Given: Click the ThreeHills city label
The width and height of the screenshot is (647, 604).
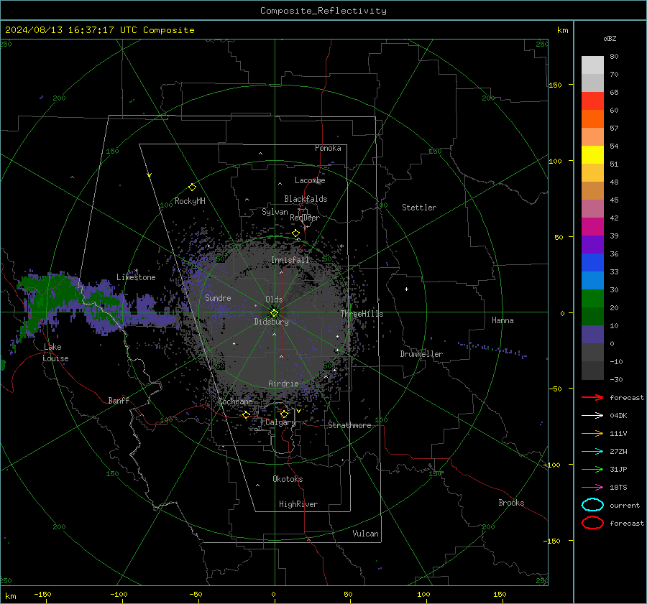Looking at the screenshot, I should tap(362, 314).
